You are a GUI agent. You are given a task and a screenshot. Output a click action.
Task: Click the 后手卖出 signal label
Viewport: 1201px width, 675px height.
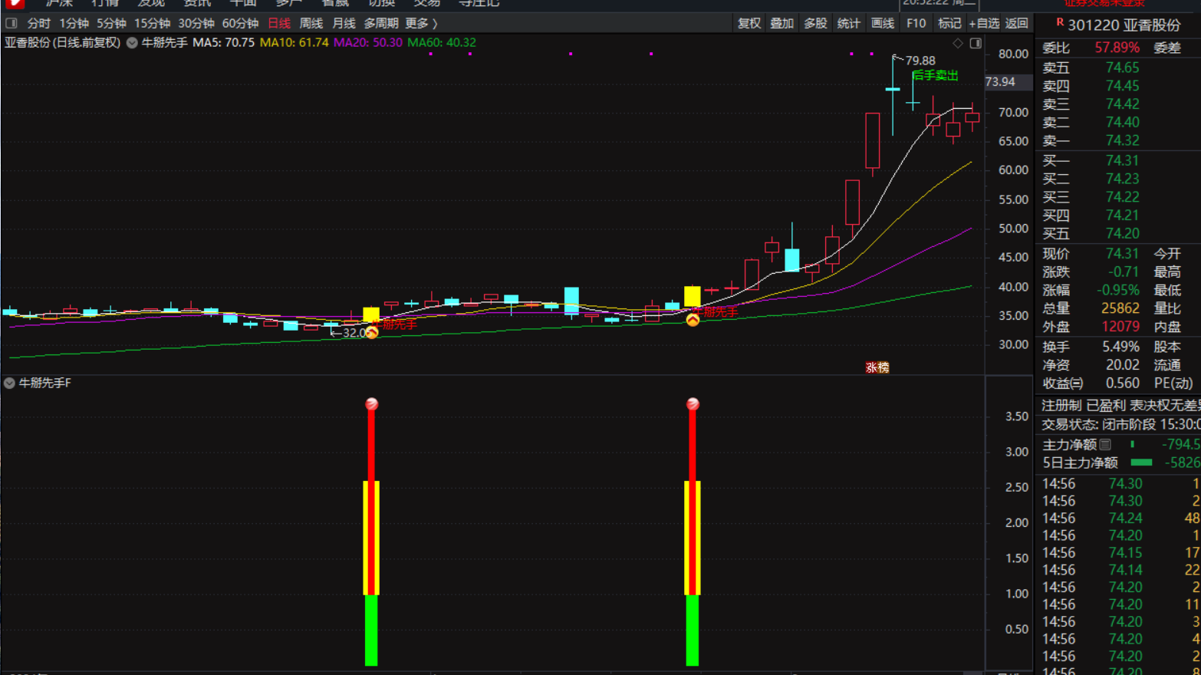(936, 75)
